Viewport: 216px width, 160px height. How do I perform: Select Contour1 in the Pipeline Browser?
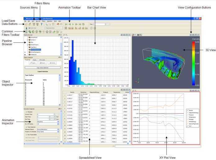(x=33, y=40)
